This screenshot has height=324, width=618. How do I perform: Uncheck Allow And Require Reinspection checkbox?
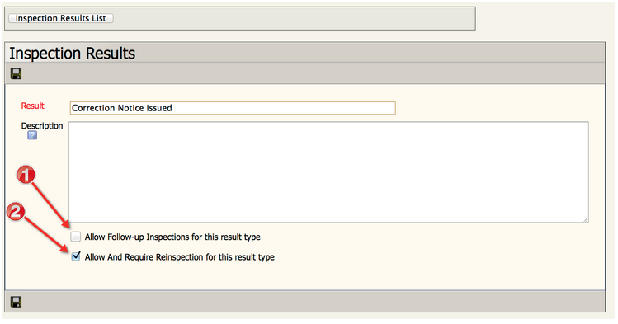coord(75,256)
